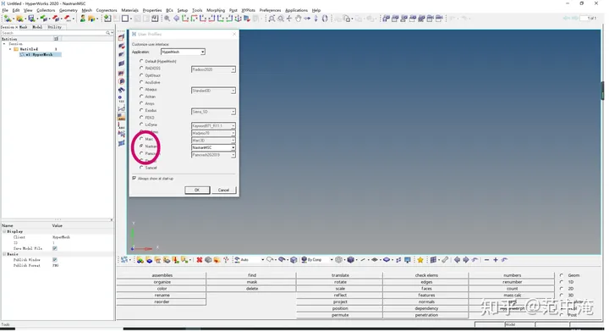Click the browser Search input field
This screenshot has width=609, height=332.
tap(53, 33)
